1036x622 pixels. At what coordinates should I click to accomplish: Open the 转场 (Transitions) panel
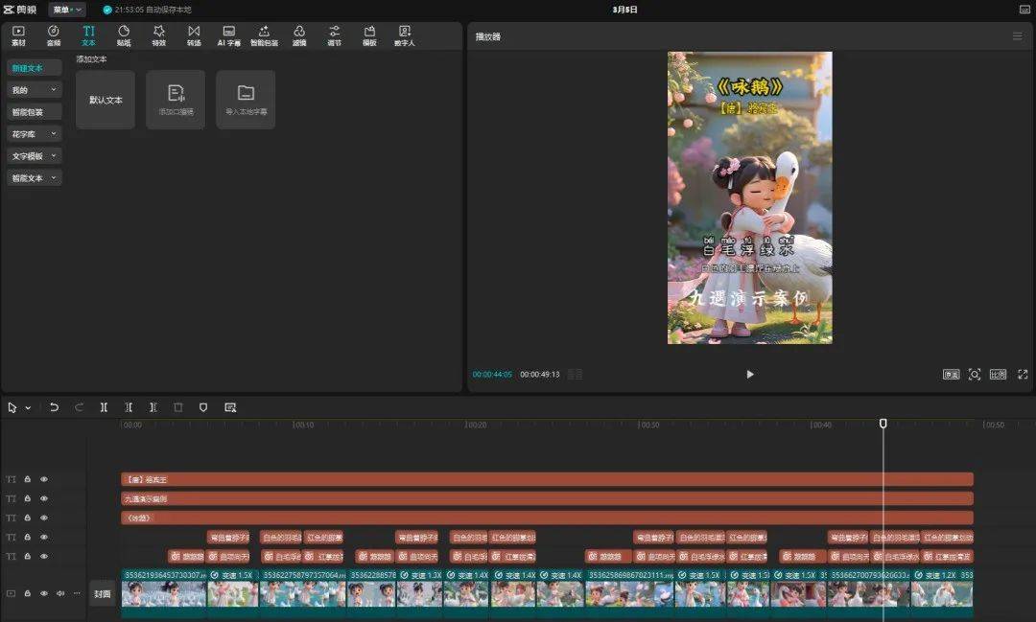194,35
